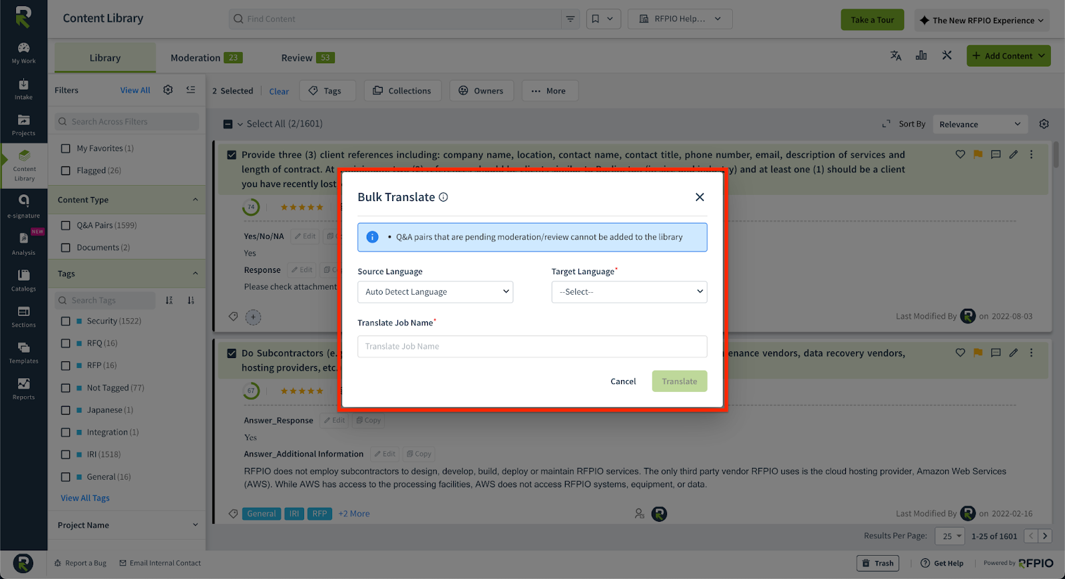
Task: Collapse the filters panel icon
Action: [x=191, y=90]
